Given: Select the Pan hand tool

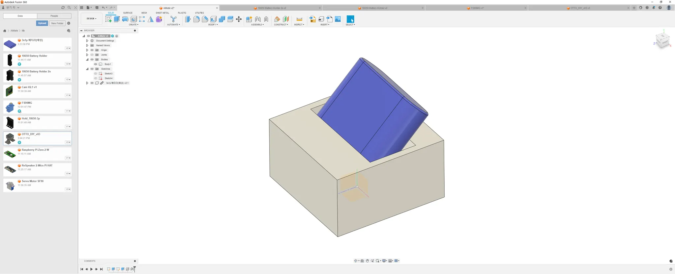Looking at the screenshot, I should (x=367, y=261).
